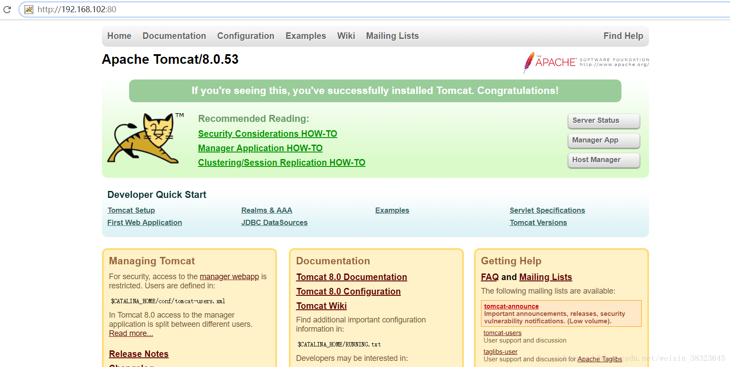730x367 pixels.
Task: Open the Examples link under Developer Quick Start
Action: click(392, 210)
